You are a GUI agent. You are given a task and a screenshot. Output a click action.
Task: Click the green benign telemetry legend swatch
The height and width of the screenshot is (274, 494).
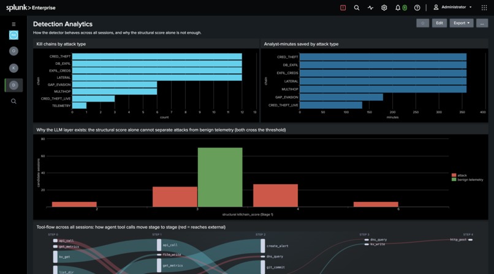(x=454, y=180)
